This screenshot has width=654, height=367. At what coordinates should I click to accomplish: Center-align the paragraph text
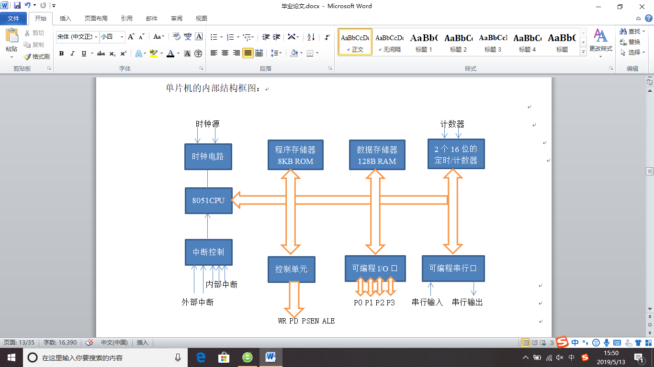click(225, 53)
